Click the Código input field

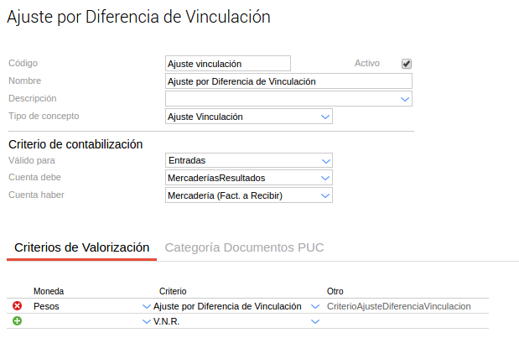(x=228, y=64)
